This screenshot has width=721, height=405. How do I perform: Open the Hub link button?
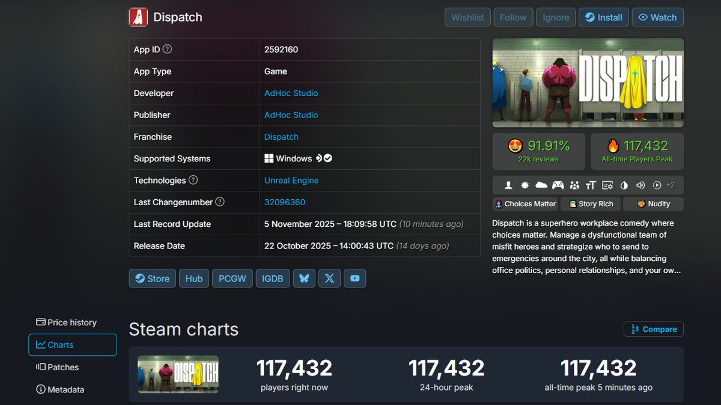[x=193, y=278]
